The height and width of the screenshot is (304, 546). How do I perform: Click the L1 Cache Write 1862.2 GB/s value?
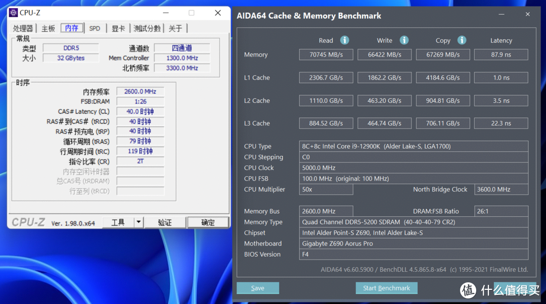pyautogui.click(x=384, y=78)
